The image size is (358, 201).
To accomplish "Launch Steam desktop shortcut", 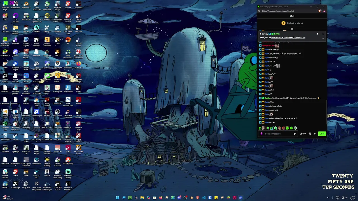I will tap(15, 137).
